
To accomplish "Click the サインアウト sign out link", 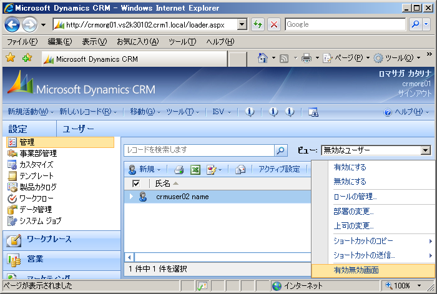I will 415,94.
